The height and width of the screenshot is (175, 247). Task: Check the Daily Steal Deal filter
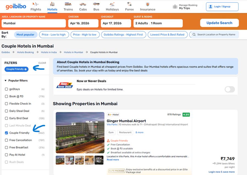pyautogui.click(x=7, y=111)
